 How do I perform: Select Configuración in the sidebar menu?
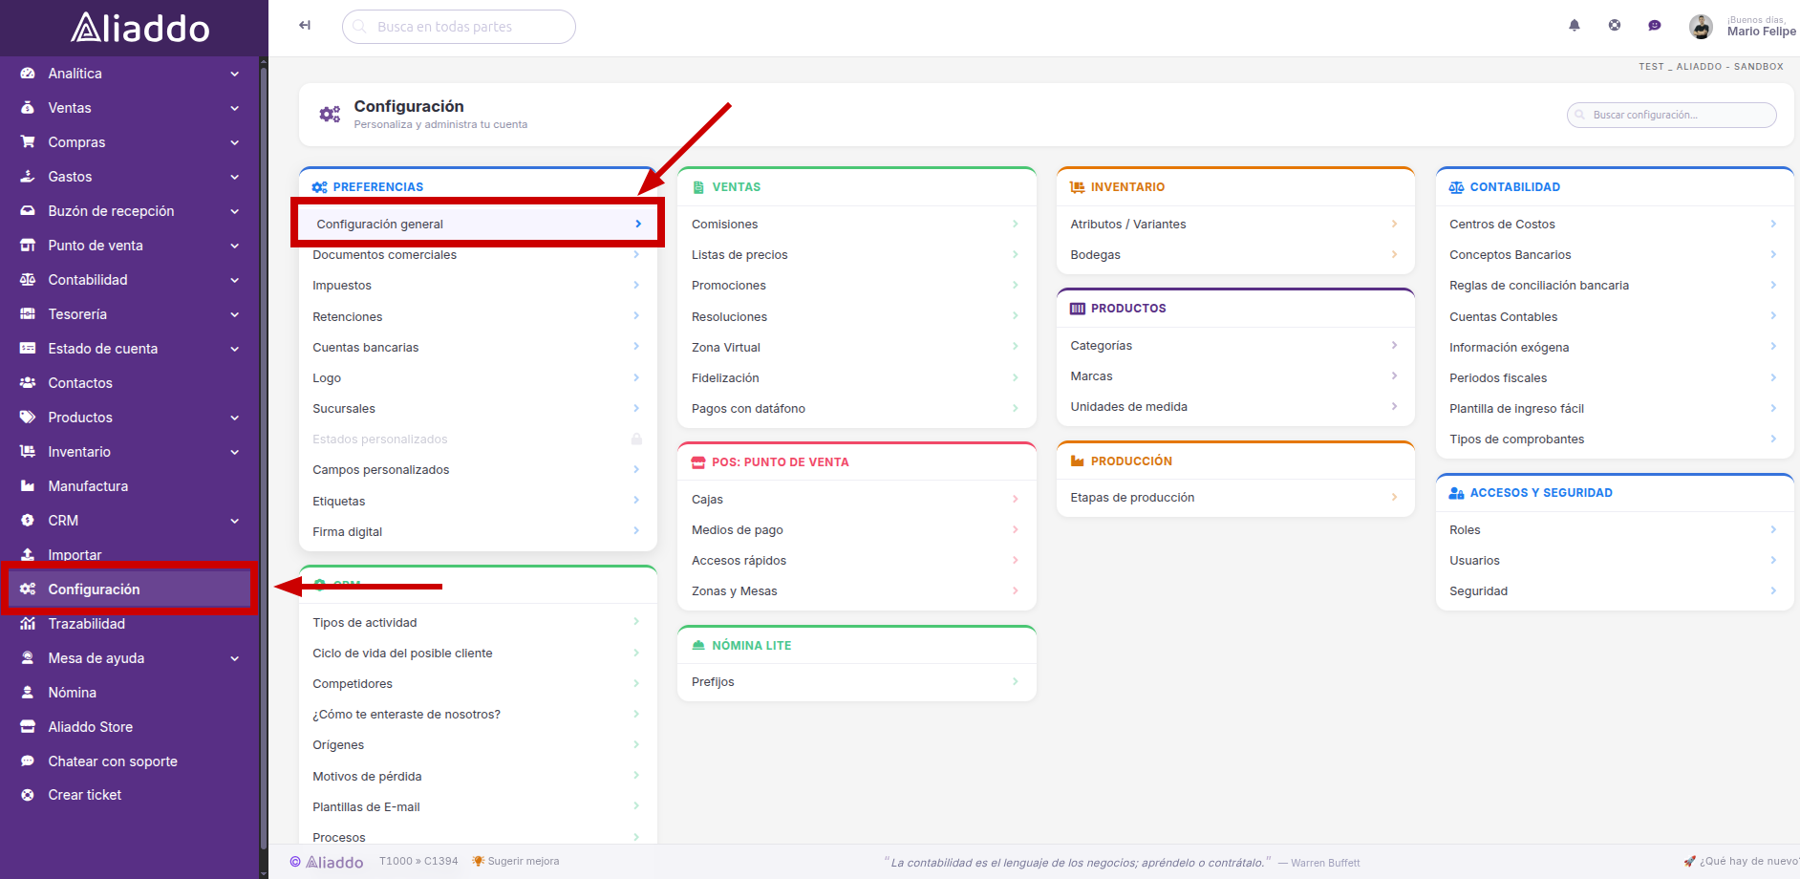click(129, 590)
